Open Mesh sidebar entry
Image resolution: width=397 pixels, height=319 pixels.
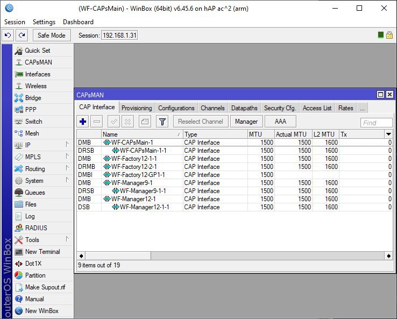(42, 133)
